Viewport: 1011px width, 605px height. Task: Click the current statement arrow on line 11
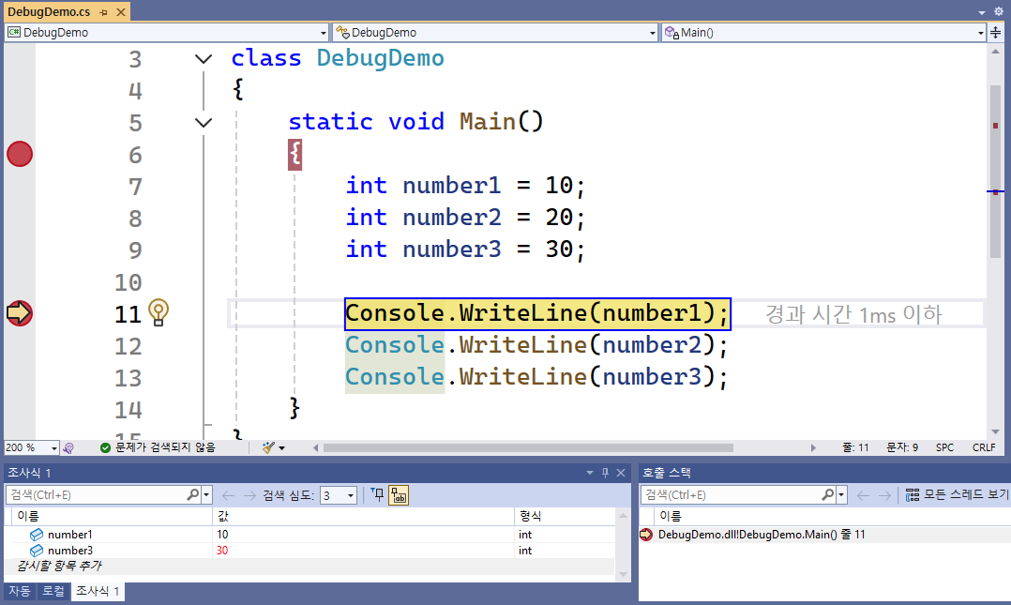20,312
